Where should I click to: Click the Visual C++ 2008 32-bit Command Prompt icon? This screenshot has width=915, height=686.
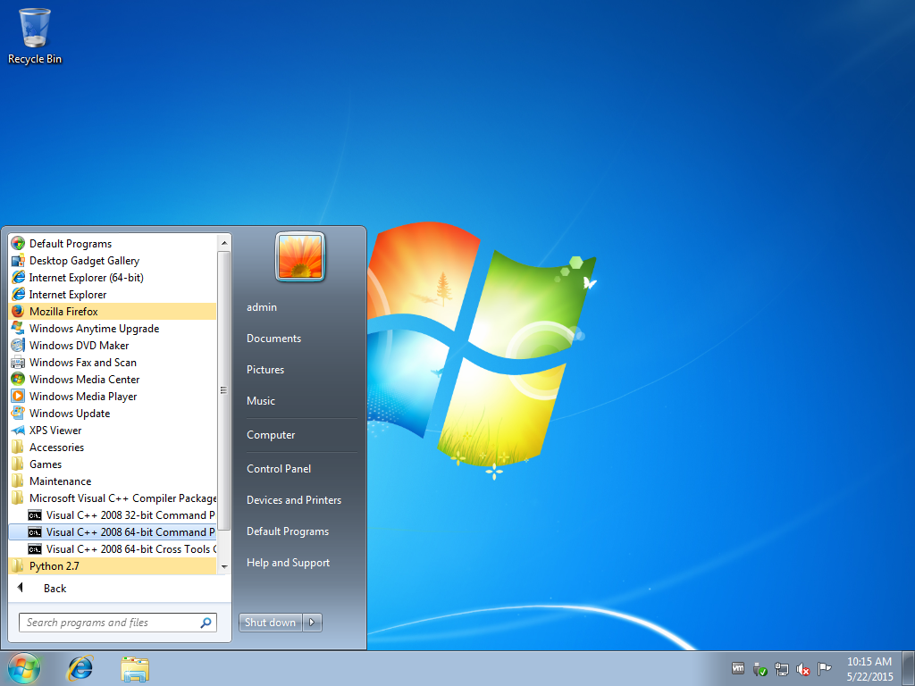tap(35, 515)
